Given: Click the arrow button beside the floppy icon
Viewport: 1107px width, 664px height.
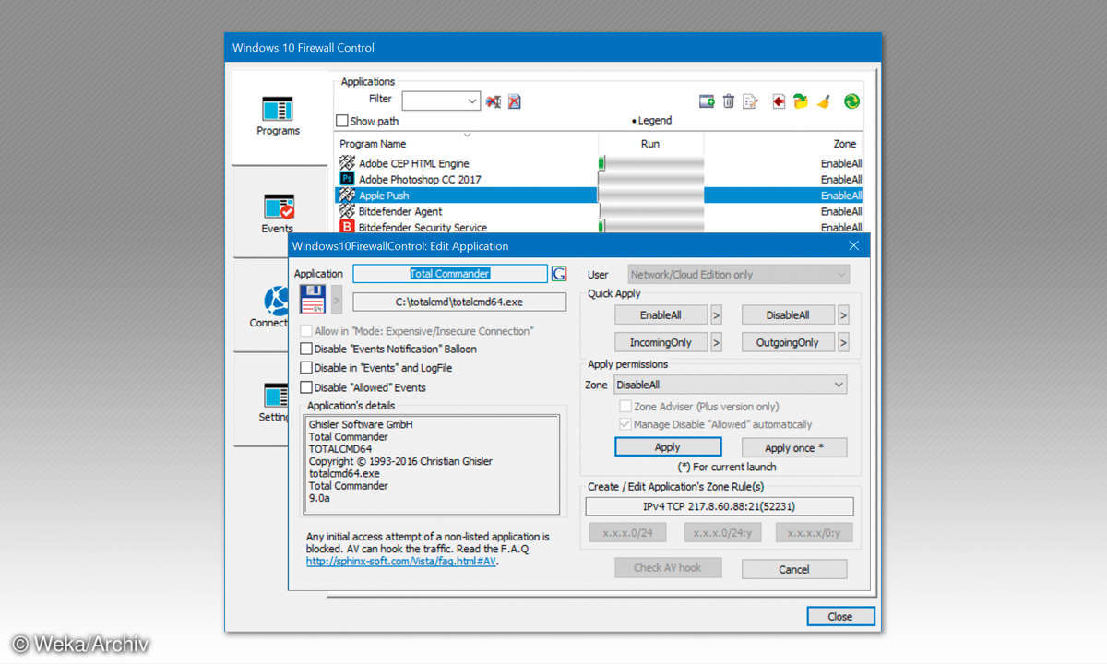Looking at the screenshot, I should (337, 300).
